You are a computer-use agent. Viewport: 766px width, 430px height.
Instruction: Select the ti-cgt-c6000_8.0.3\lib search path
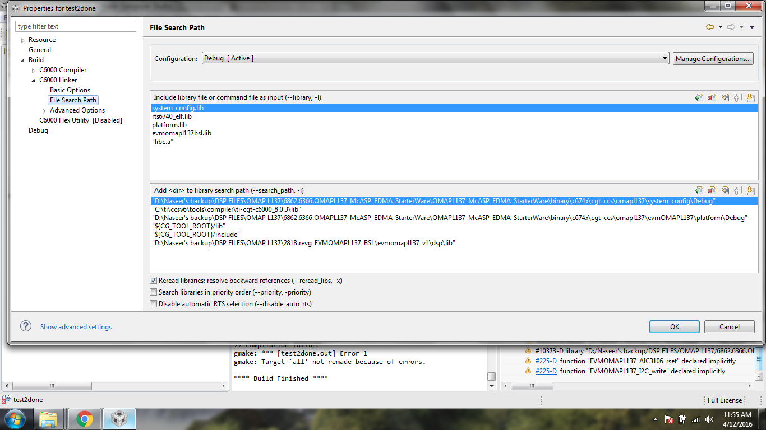(x=454, y=209)
